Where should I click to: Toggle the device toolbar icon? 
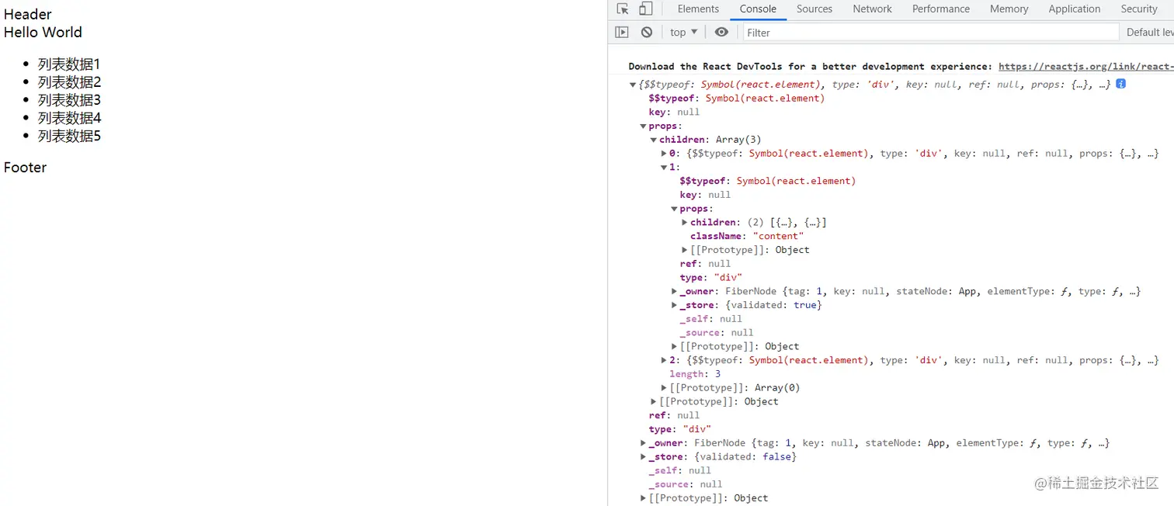(646, 9)
